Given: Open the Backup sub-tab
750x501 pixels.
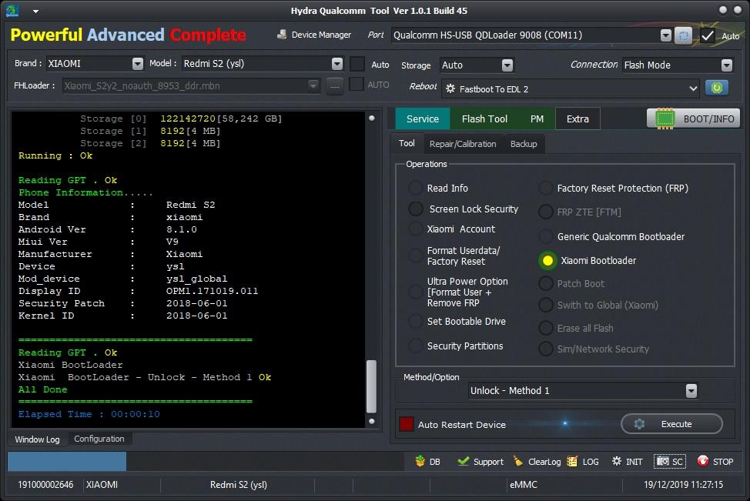Looking at the screenshot, I should [x=524, y=144].
